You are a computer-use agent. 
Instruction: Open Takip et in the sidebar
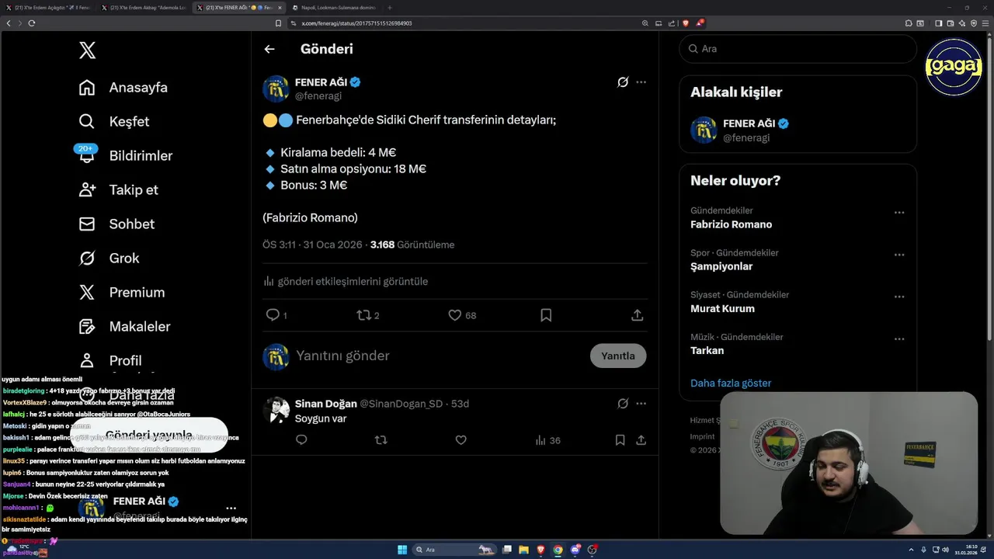[118, 190]
